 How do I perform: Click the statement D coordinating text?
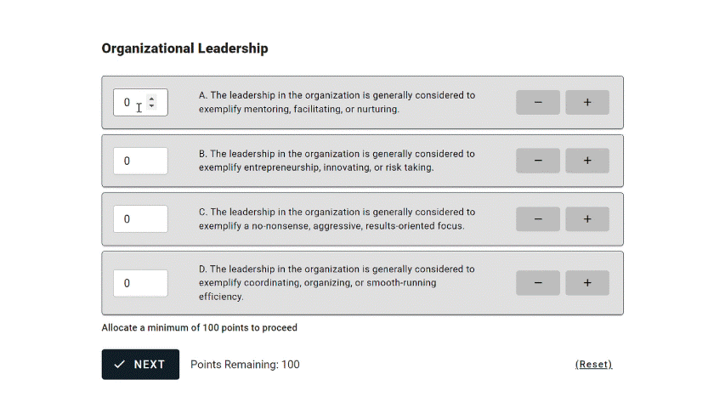[337, 283]
